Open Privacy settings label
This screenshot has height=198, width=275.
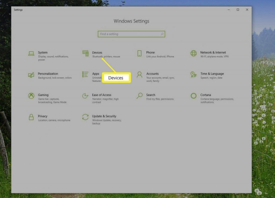(43, 116)
